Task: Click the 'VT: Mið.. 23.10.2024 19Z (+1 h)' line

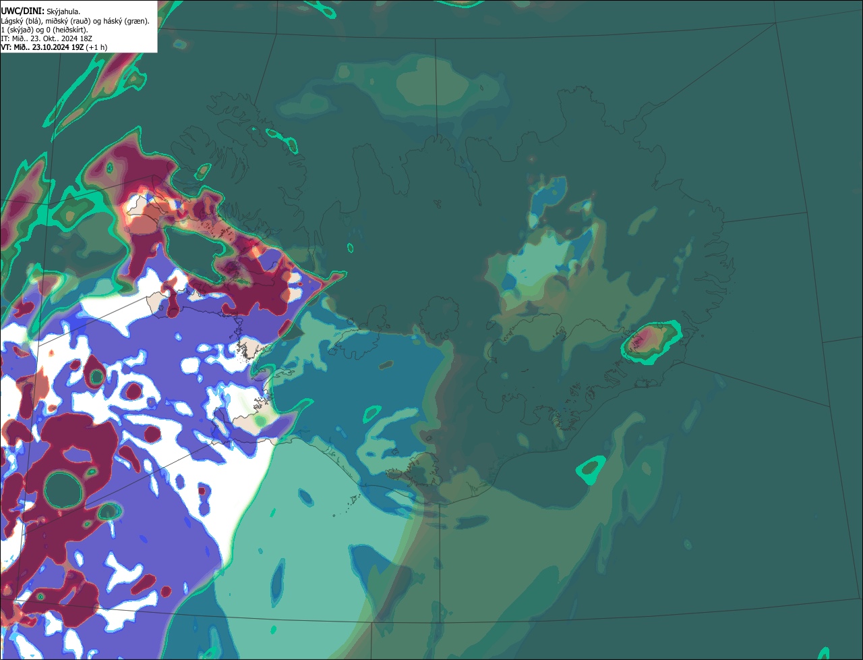Action: [54, 47]
